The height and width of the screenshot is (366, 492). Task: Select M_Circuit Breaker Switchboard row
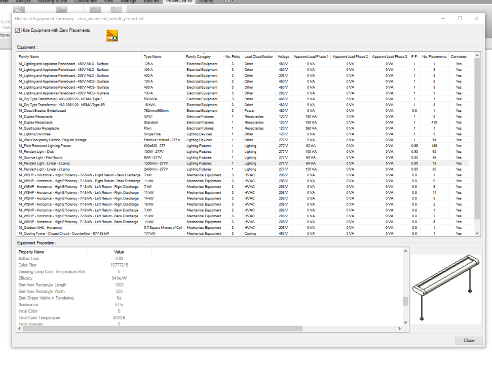244,111
